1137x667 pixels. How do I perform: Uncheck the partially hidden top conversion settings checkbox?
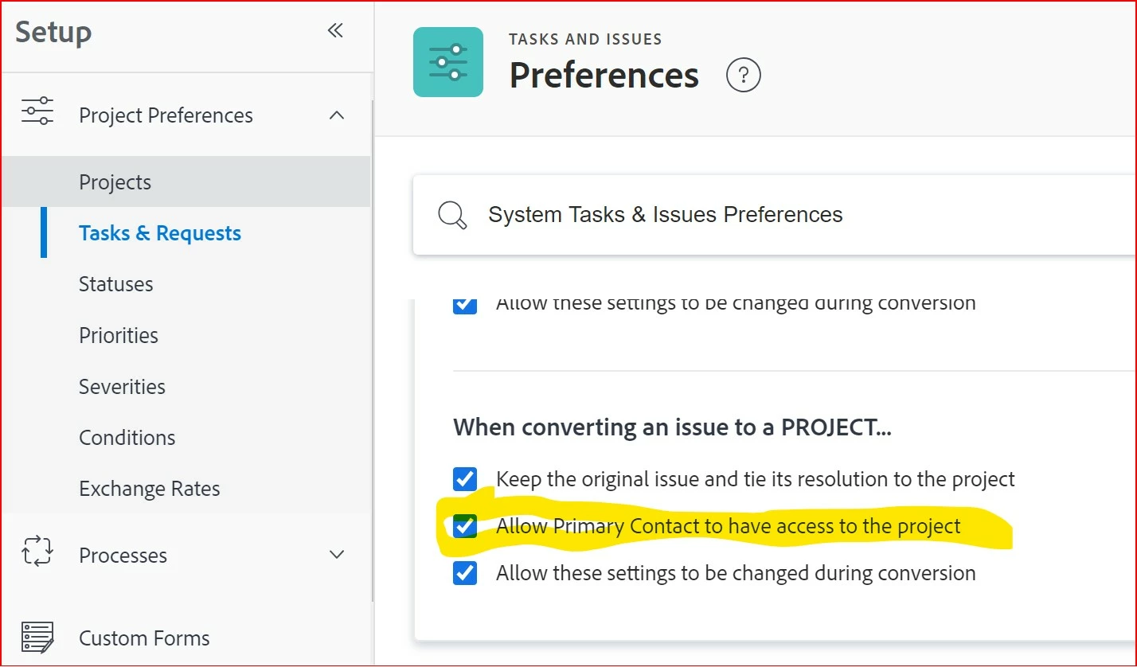click(465, 306)
